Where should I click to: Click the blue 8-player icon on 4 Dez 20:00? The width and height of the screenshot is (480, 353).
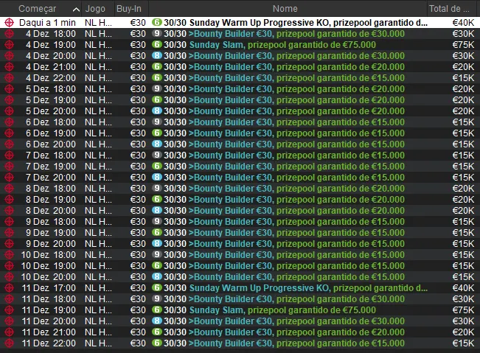click(x=156, y=56)
